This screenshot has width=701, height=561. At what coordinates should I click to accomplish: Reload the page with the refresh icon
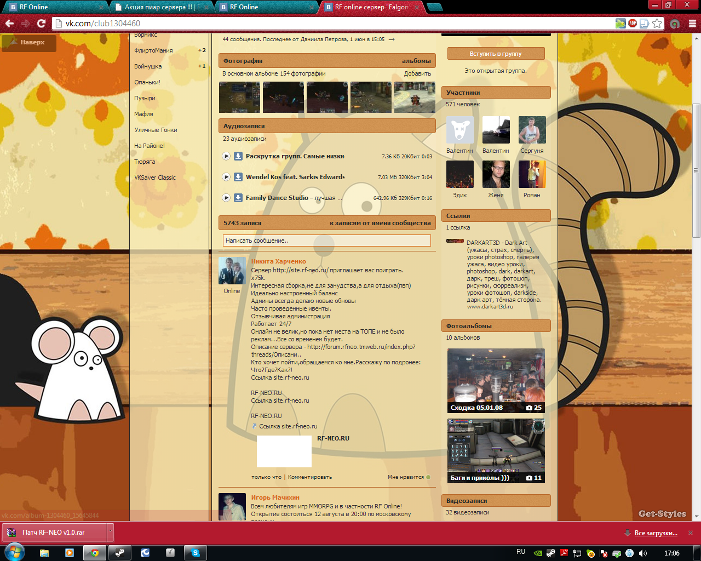click(x=41, y=24)
